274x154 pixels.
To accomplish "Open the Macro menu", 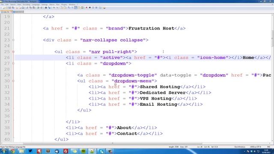I will click(x=52, y=5).
